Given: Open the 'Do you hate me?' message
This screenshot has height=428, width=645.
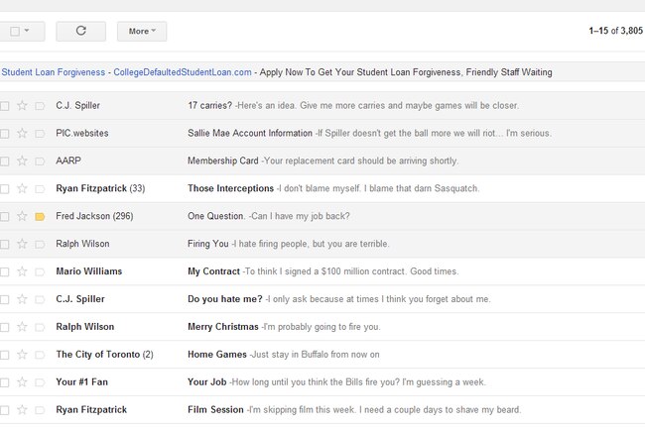Looking at the screenshot, I should coord(322,299).
